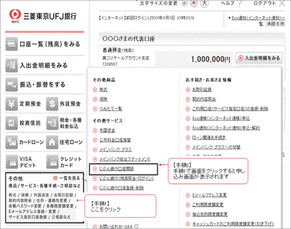
Task: Click 第二リテールアカウント支店 branch name
Action: [126, 58]
